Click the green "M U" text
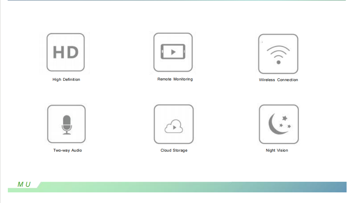The height and width of the screenshot is (203, 353). point(24,184)
